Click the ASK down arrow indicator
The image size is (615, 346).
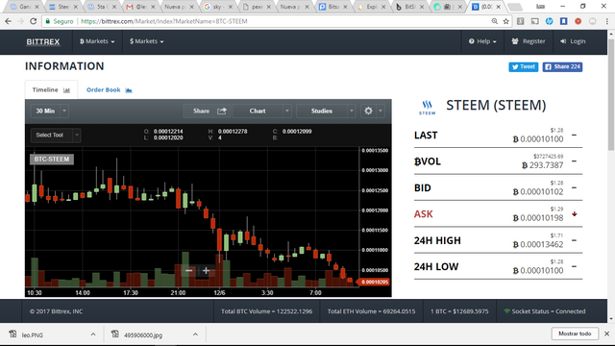coord(575,214)
